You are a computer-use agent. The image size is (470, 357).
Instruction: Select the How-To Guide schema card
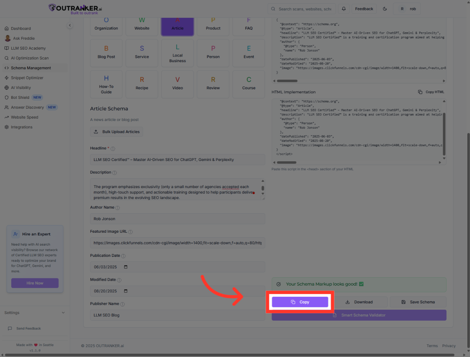coord(106,84)
